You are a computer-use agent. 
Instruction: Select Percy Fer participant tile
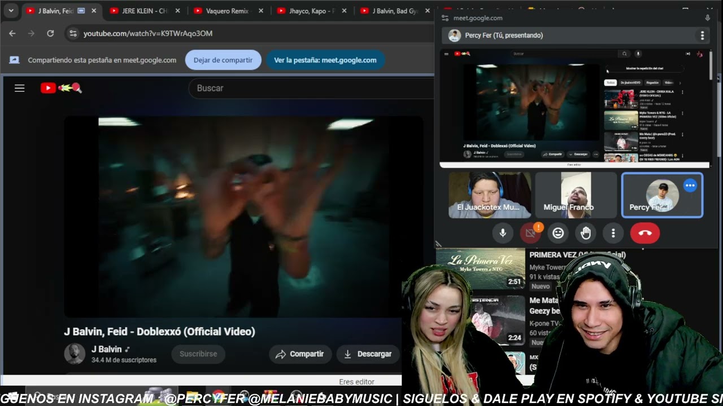(662, 195)
